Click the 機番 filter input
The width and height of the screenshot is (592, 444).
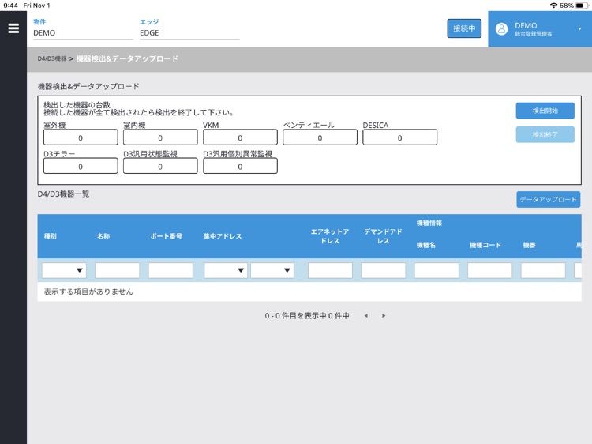[543, 270]
